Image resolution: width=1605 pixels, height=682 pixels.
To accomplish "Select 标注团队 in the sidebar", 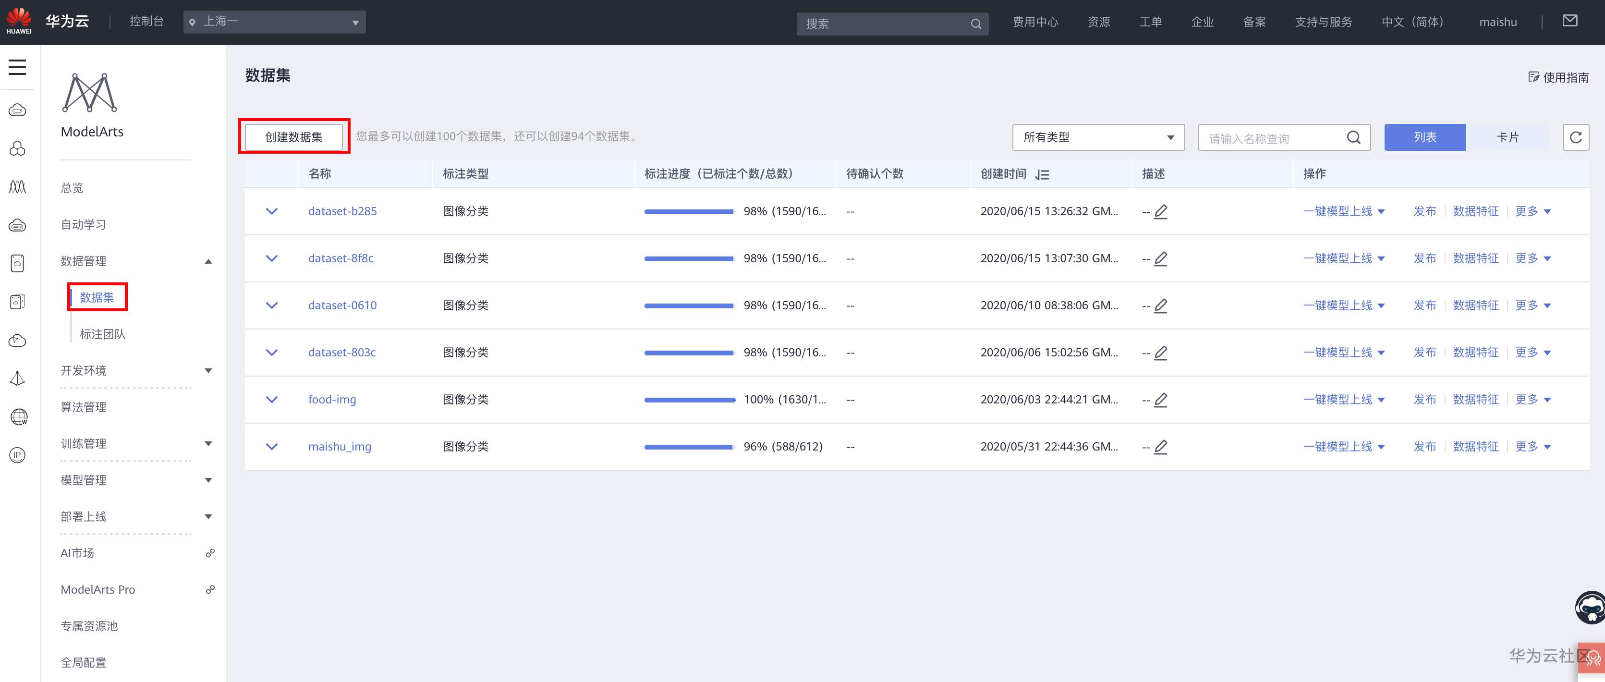I will (x=103, y=334).
